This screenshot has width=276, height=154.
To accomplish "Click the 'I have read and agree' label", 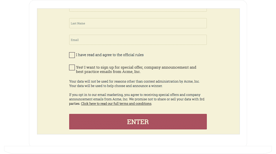I will pos(110,55).
